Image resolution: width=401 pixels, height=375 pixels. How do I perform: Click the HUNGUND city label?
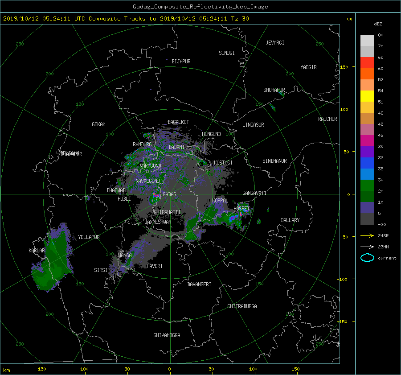point(211,134)
